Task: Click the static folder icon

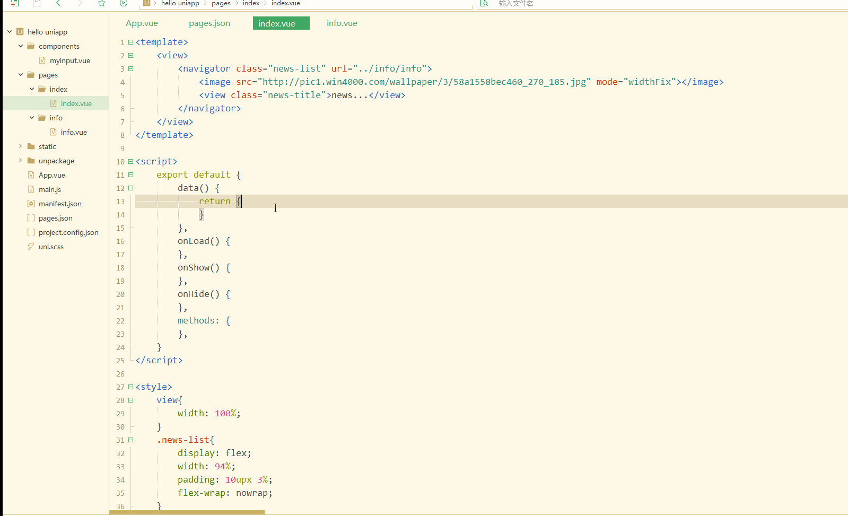Action: point(31,146)
